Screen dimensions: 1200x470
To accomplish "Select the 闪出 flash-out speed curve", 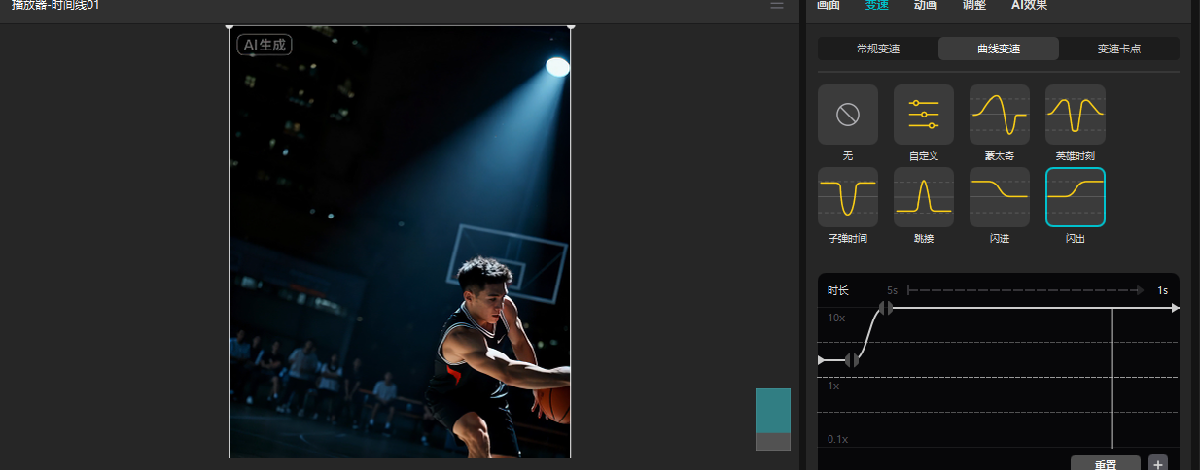I will tap(1075, 197).
